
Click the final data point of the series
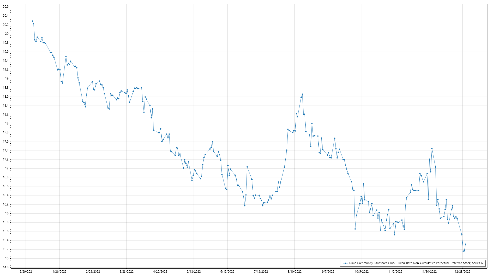pyautogui.click(x=465, y=244)
